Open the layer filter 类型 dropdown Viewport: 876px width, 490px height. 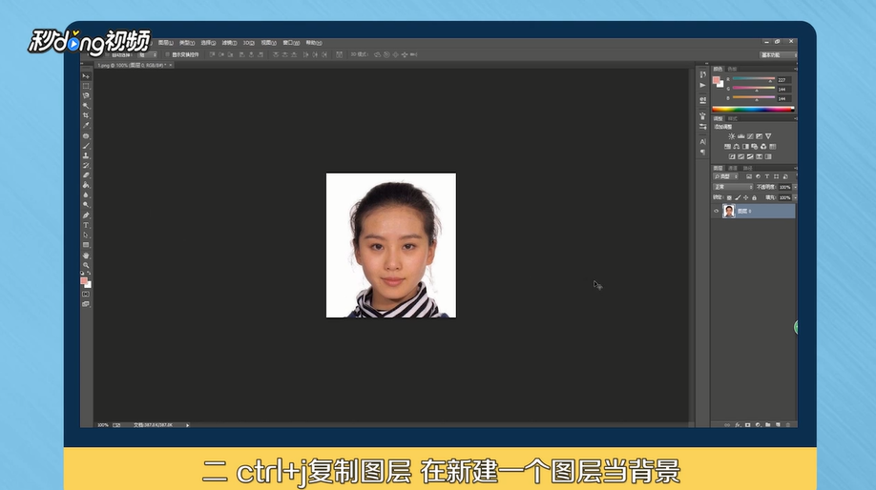(726, 176)
